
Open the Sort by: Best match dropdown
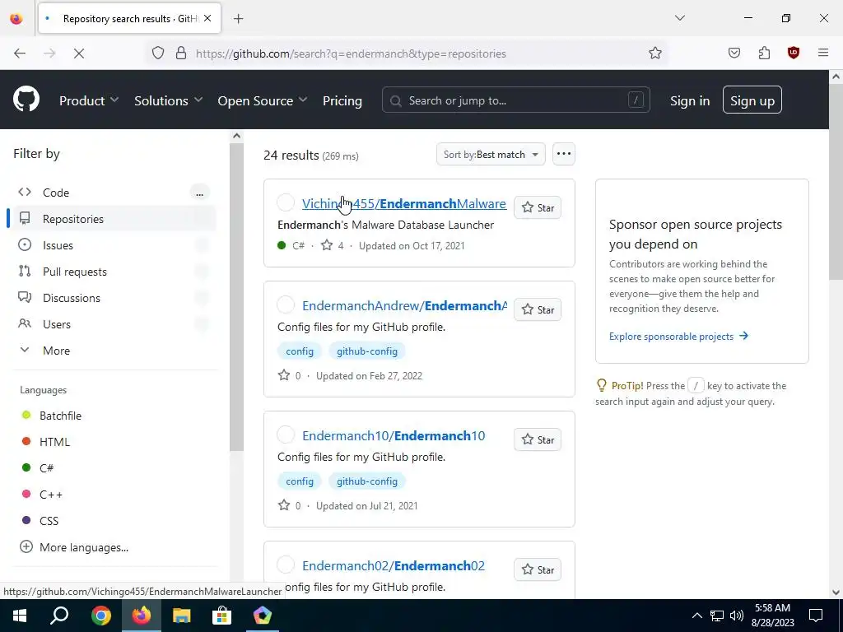pos(491,154)
